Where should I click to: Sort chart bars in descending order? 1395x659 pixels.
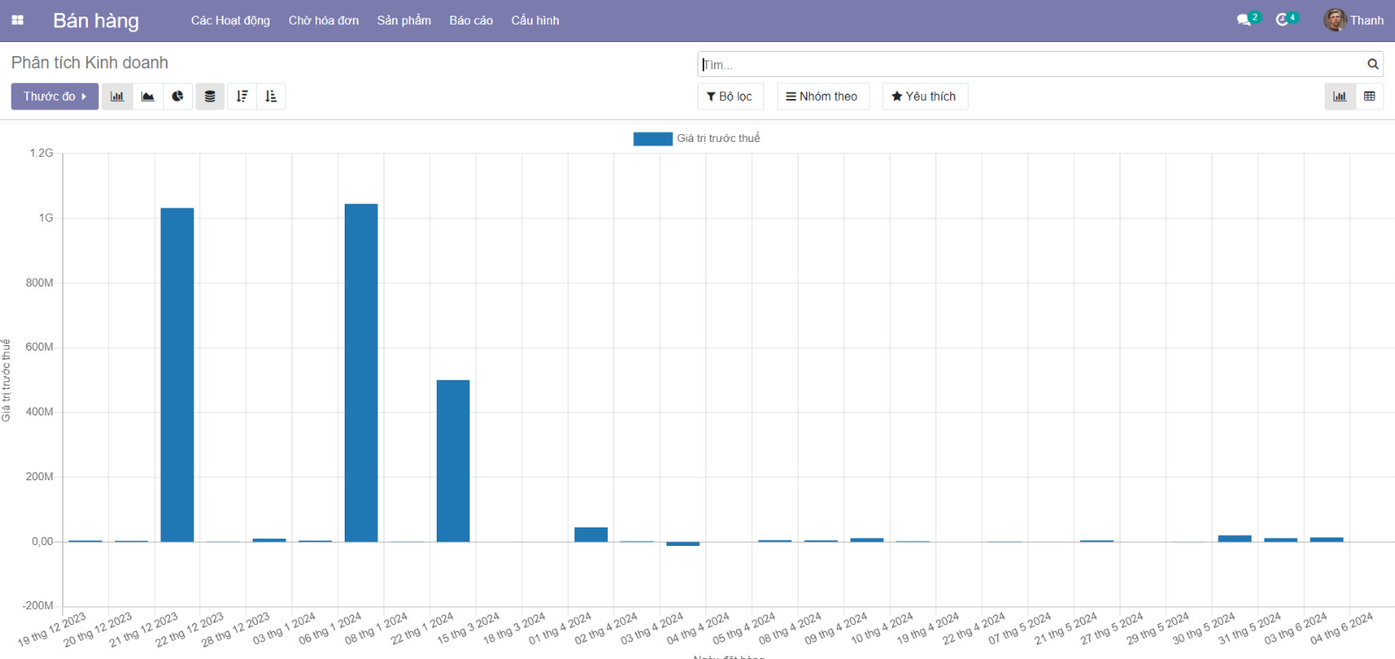coord(242,96)
